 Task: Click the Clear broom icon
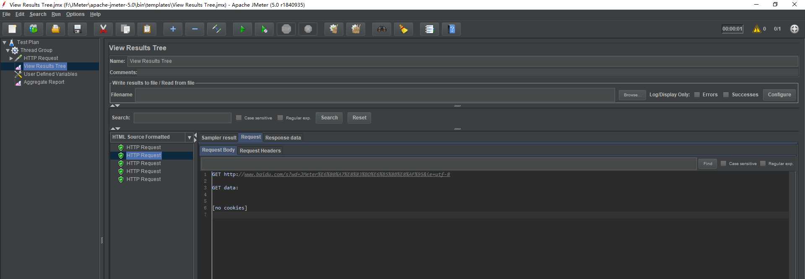[334, 29]
